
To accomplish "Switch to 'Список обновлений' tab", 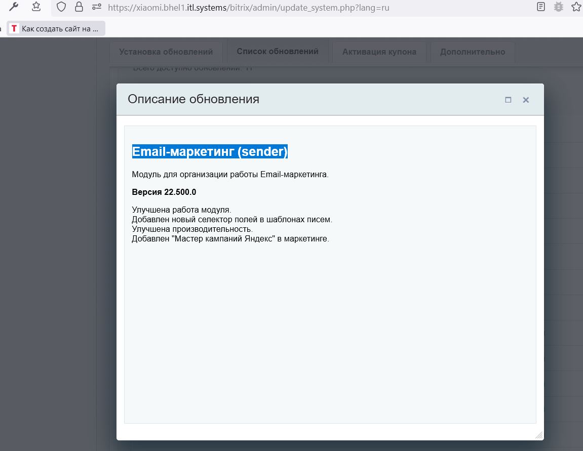I will coord(278,51).
